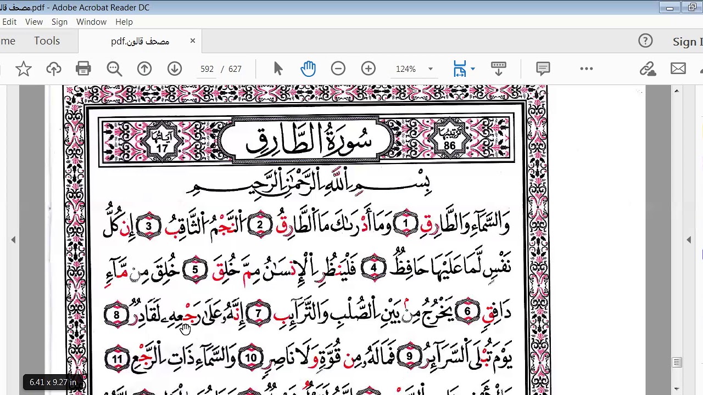Click verse marker number 8
Image resolution: width=703 pixels, height=395 pixels.
(116, 315)
